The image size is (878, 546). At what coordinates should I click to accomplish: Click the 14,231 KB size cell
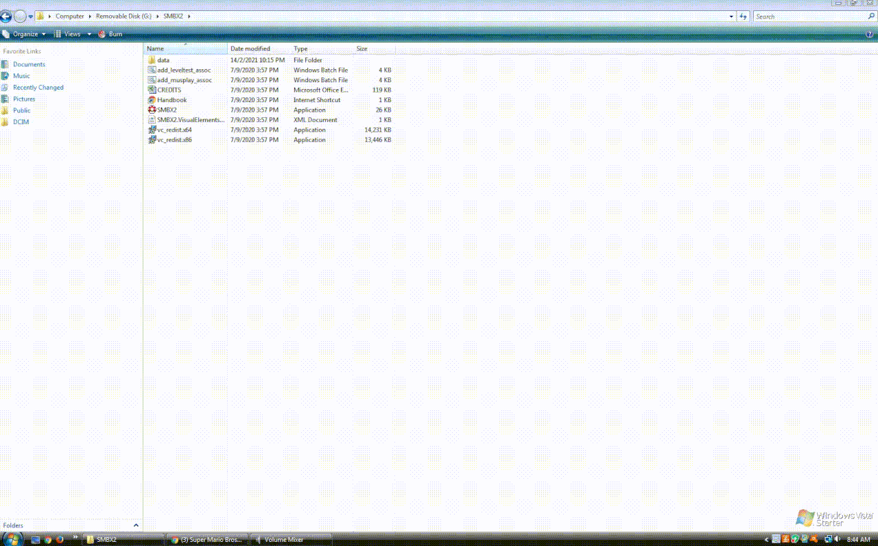[378, 129]
